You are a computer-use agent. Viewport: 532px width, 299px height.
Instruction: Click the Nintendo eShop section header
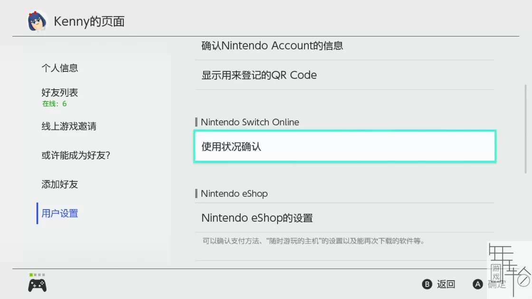coord(234,194)
